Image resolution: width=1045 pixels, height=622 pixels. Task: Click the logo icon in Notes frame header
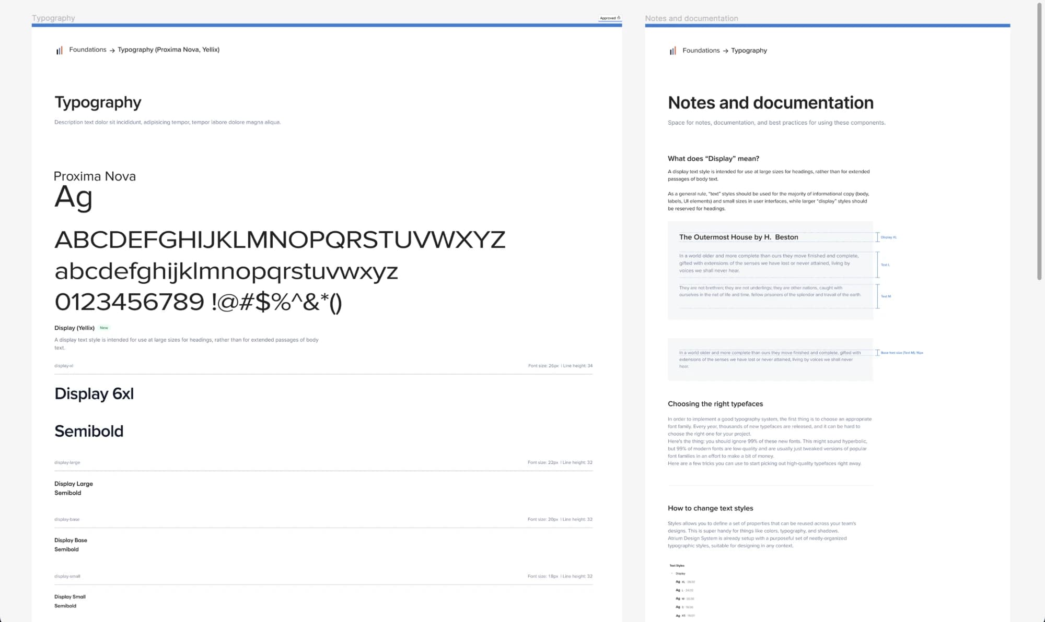[x=672, y=51]
